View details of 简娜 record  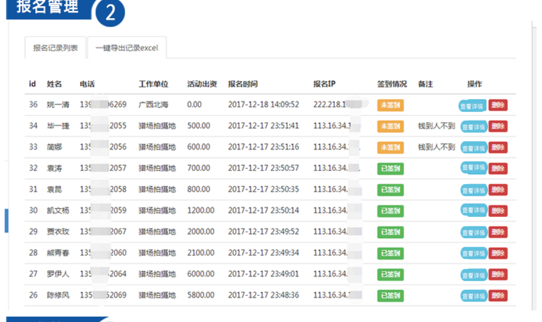(x=473, y=148)
